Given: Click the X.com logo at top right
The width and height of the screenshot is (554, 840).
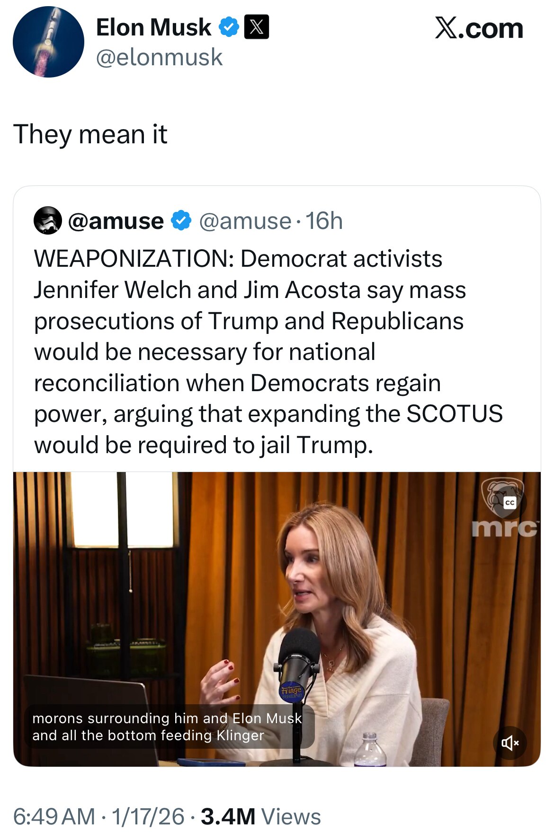Looking at the screenshot, I should point(479,28).
